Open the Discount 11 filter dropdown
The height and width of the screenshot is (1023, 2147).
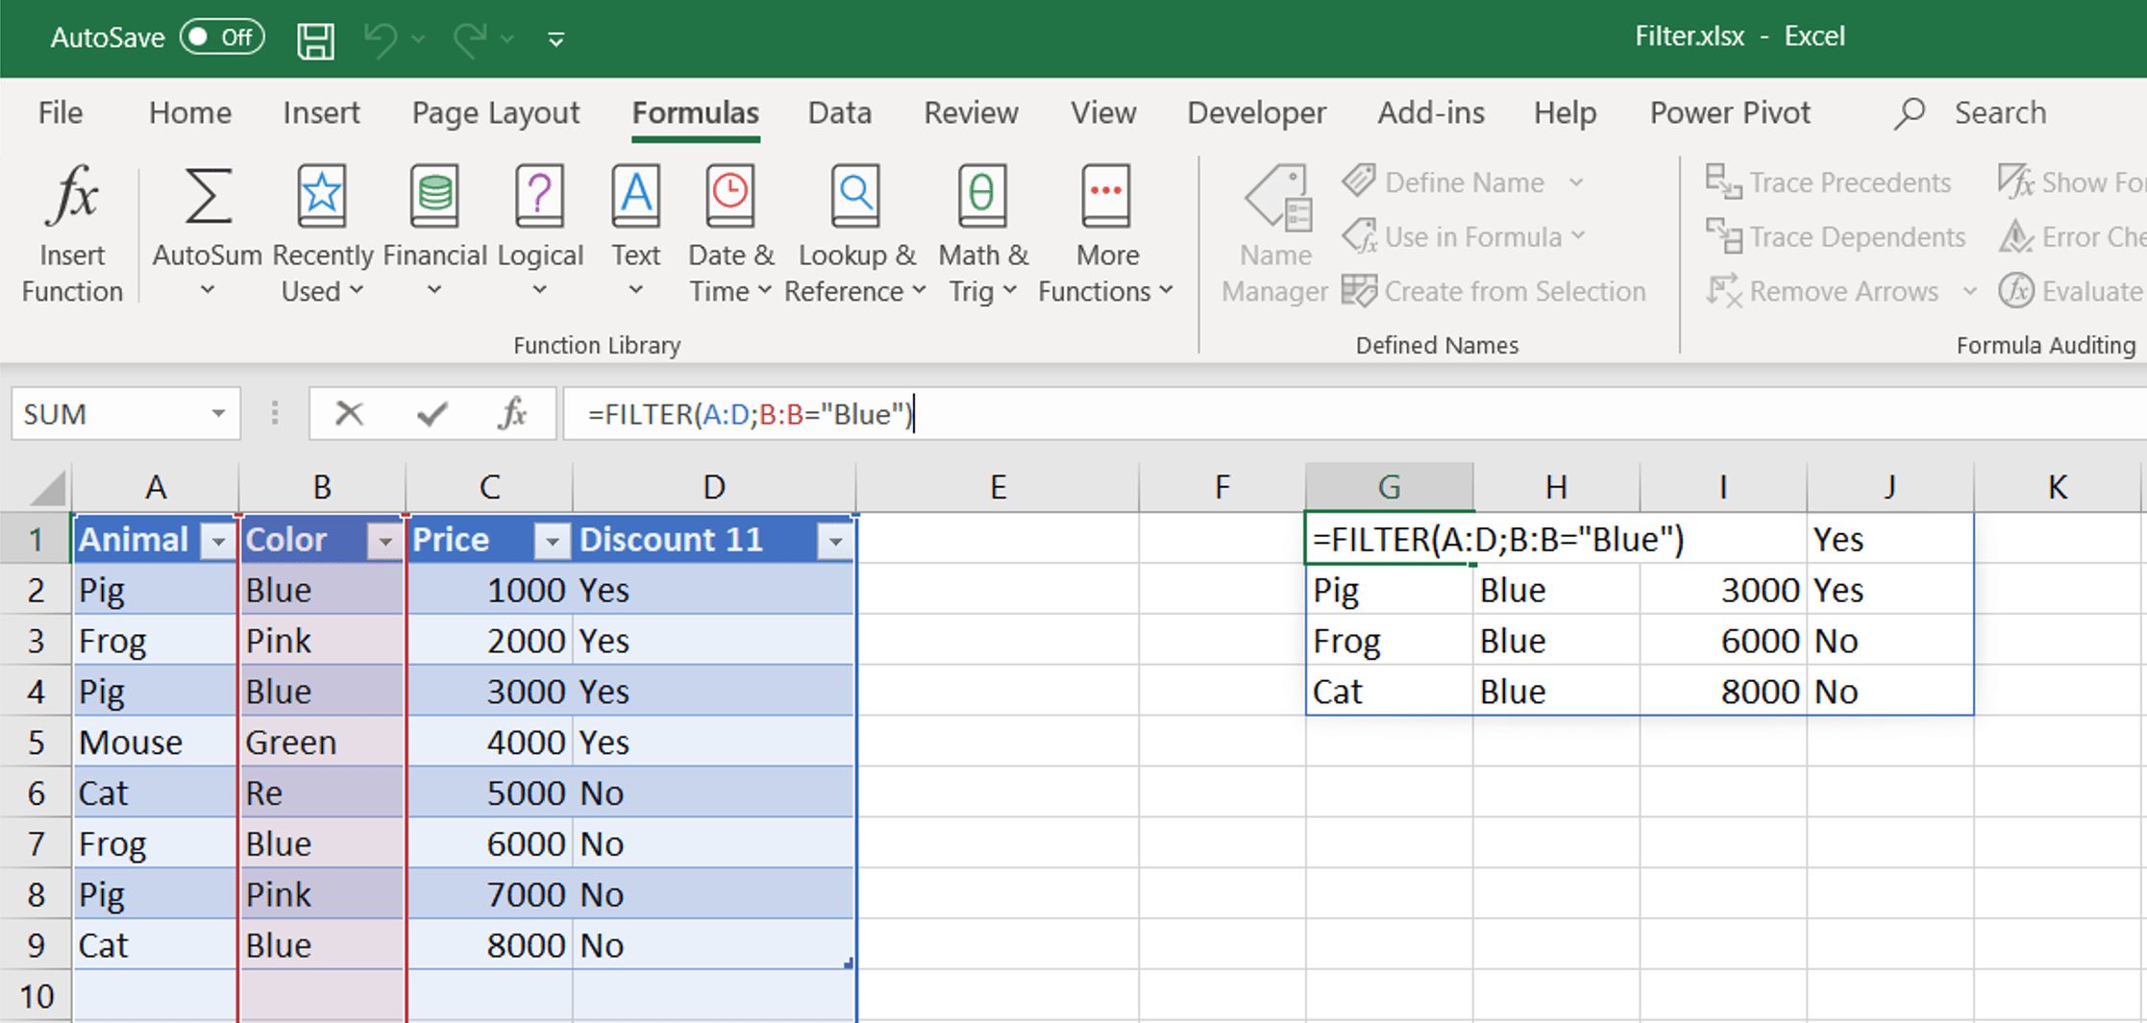tap(835, 542)
